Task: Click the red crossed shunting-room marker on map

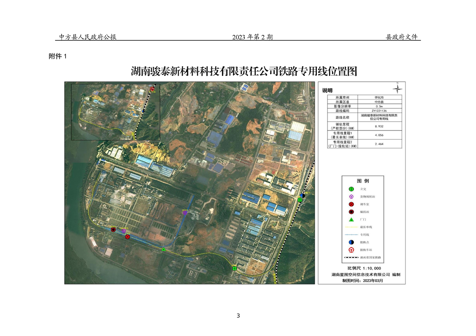Action: click(x=128, y=236)
